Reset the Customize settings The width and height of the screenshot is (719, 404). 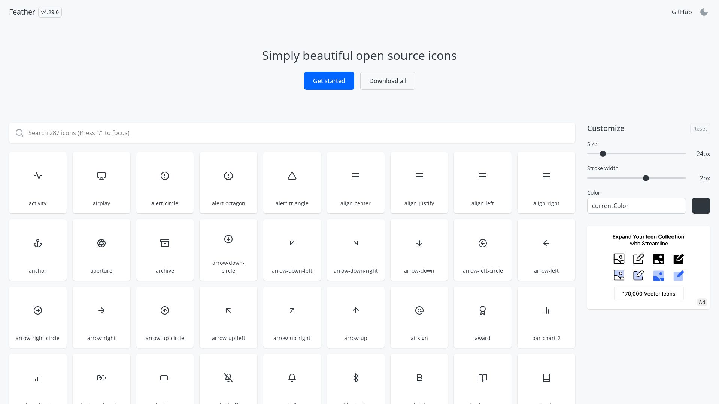(700, 128)
